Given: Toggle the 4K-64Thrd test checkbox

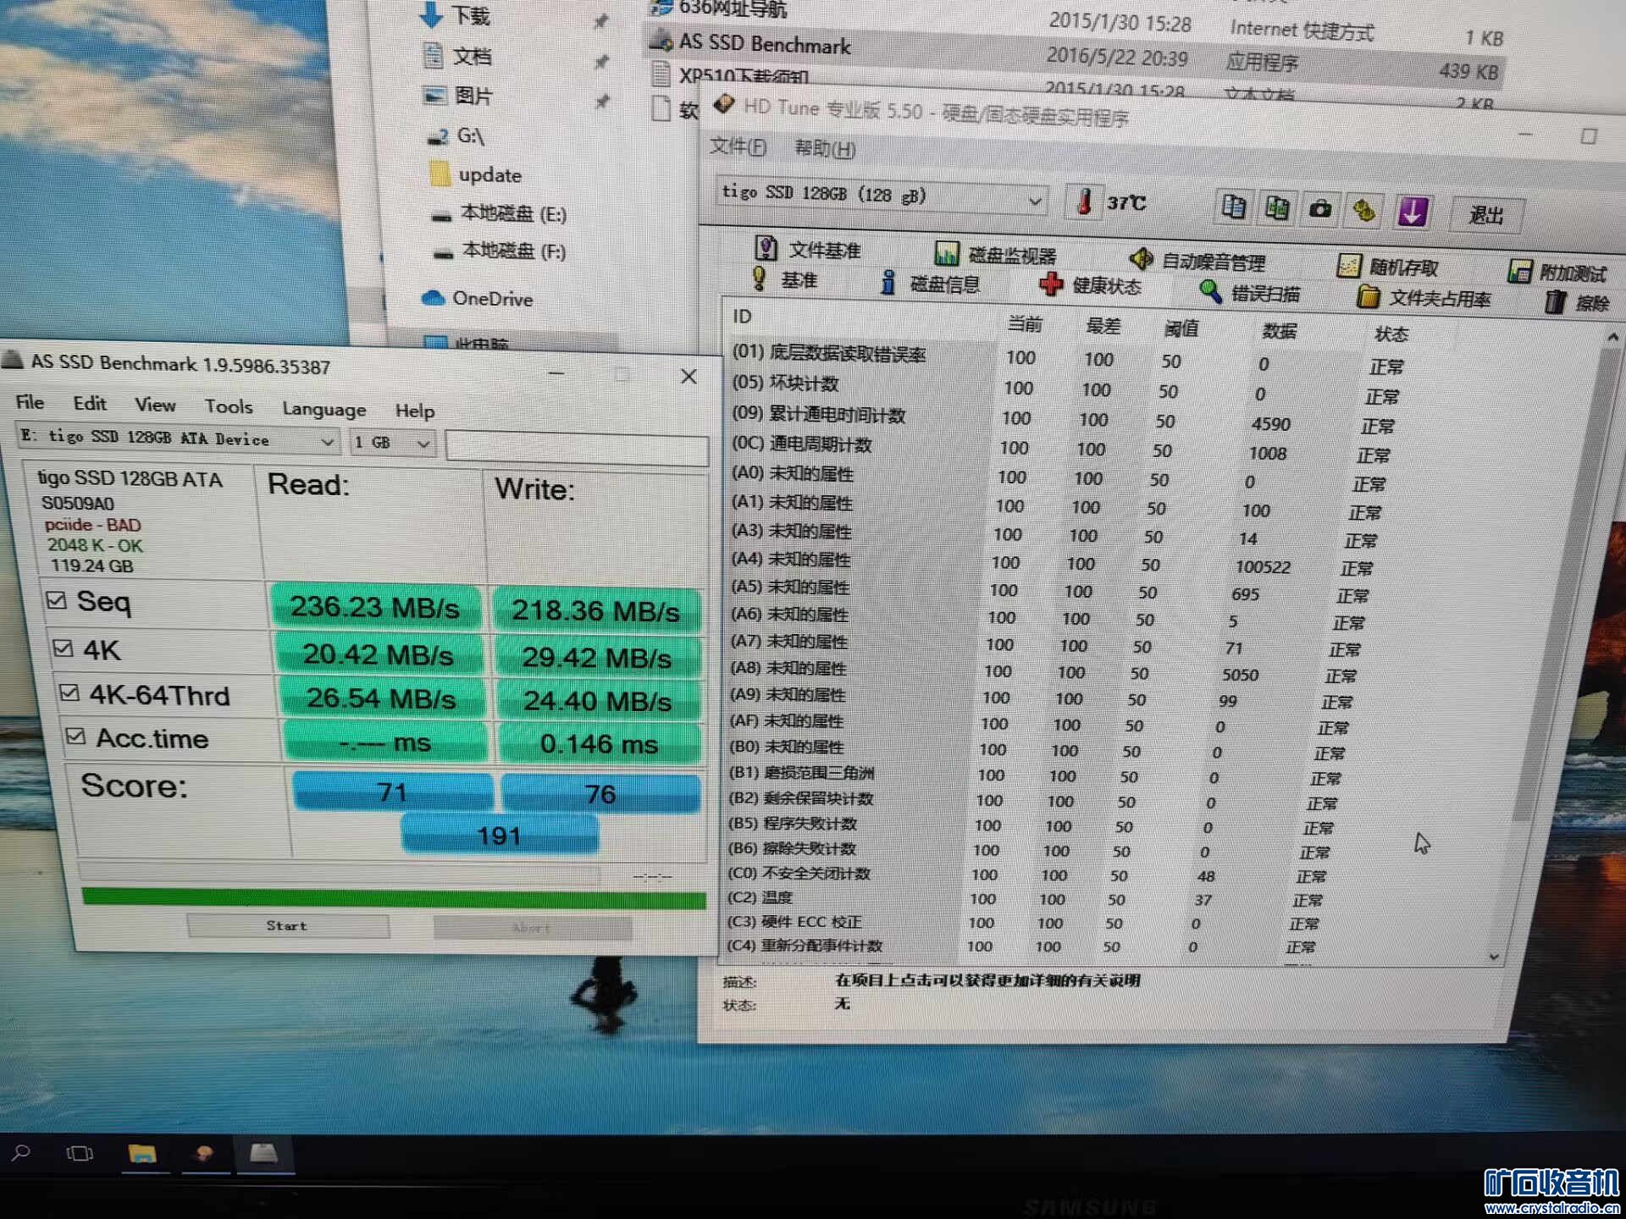Looking at the screenshot, I should (x=69, y=693).
